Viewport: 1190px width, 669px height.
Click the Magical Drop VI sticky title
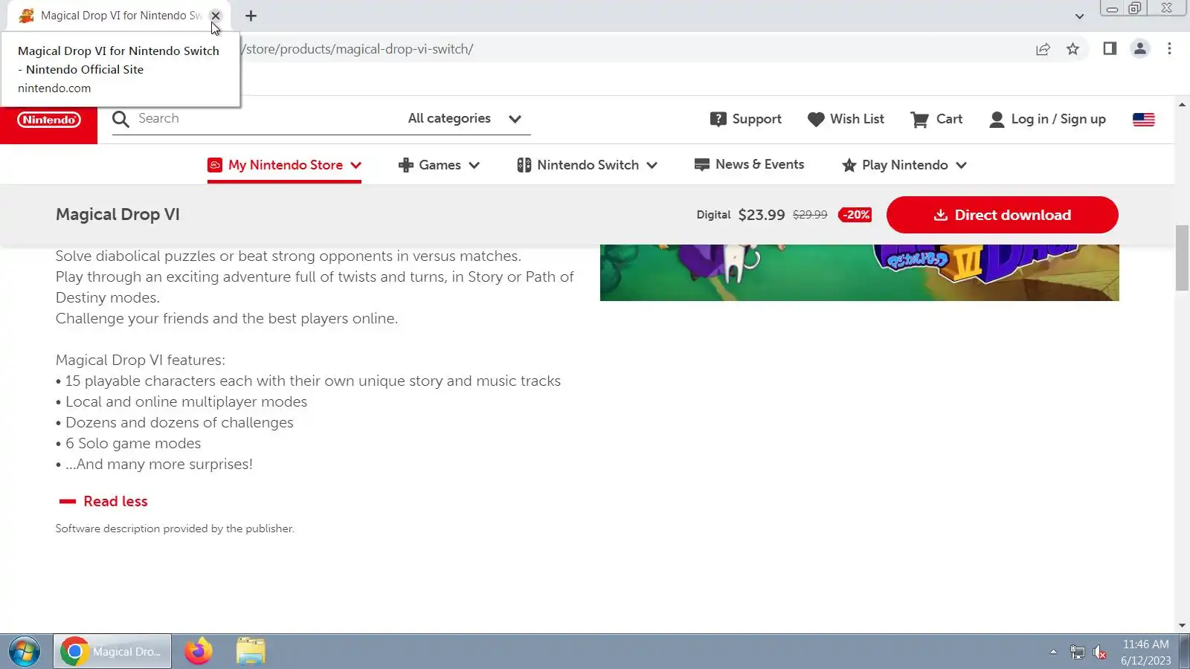tap(118, 215)
